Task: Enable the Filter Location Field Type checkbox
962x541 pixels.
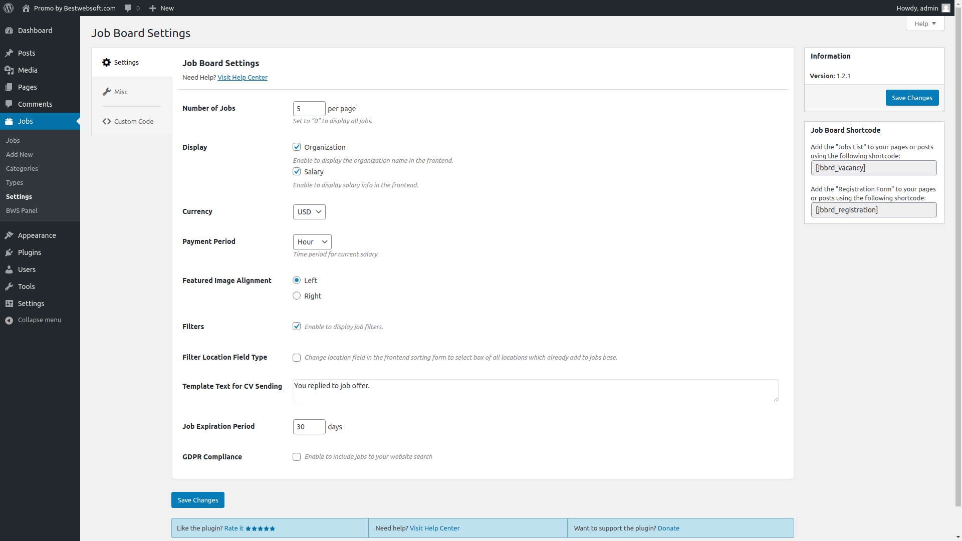Action: click(297, 357)
